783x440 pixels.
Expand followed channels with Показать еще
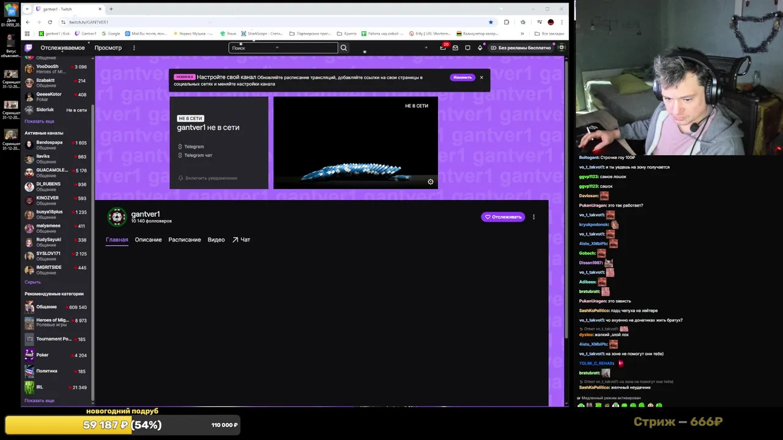click(x=39, y=121)
